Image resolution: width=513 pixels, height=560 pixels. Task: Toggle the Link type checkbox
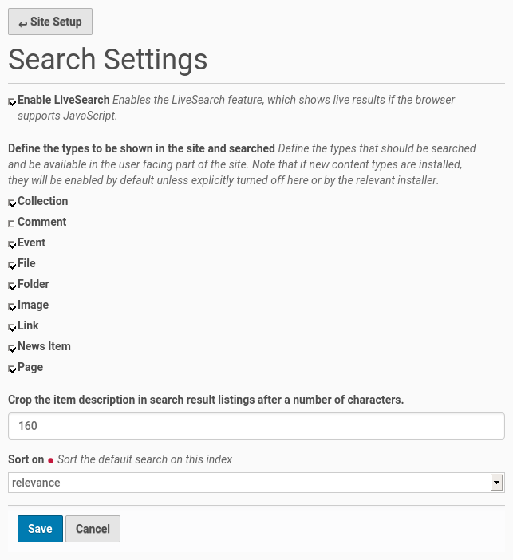[12, 327]
